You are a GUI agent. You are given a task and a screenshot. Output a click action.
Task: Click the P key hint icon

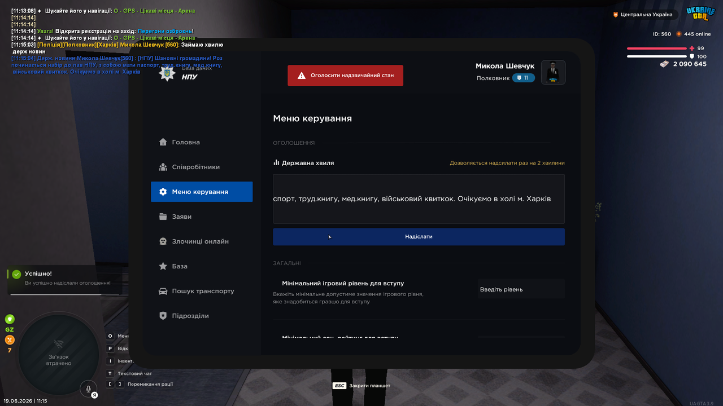tap(110, 348)
